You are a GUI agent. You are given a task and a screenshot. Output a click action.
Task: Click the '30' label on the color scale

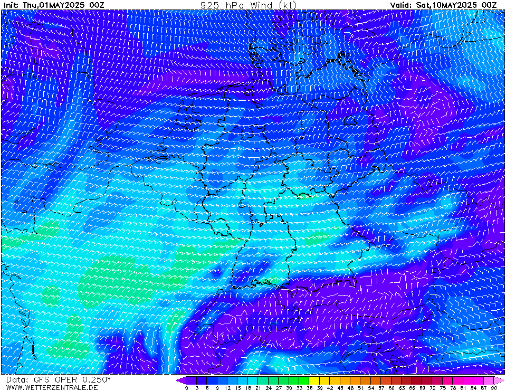click(x=289, y=388)
